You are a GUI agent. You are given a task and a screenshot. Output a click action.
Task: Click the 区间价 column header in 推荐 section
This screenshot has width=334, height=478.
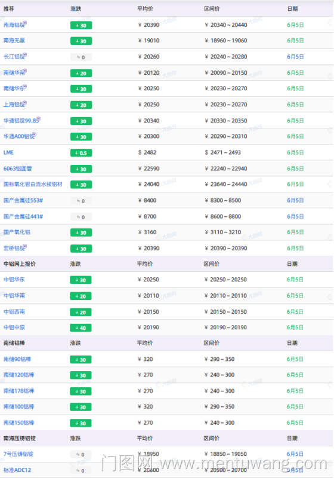[212, 9]
